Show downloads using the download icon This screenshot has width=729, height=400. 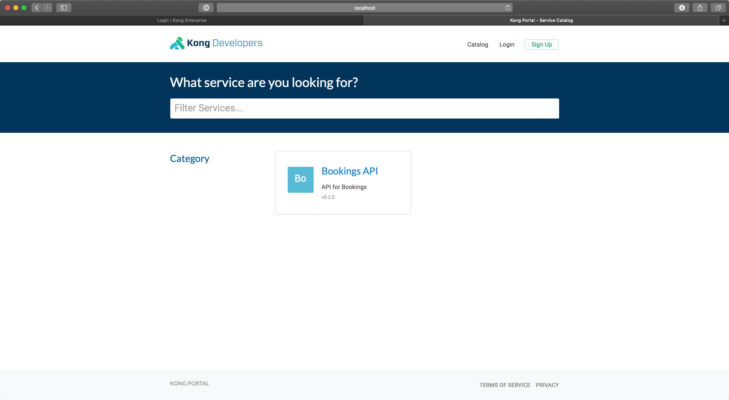coord(682,8)
